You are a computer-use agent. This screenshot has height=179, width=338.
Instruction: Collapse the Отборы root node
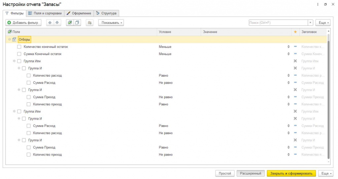coord(10,40)
